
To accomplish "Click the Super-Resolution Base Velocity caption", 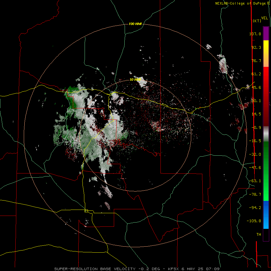I will pos(137,269).
